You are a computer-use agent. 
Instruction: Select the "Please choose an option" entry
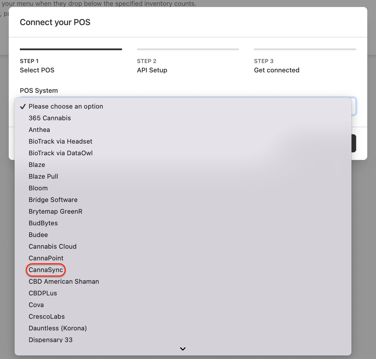click(x=183, y=107)
